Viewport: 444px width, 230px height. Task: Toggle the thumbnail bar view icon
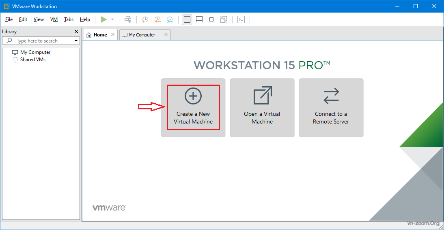199,19
